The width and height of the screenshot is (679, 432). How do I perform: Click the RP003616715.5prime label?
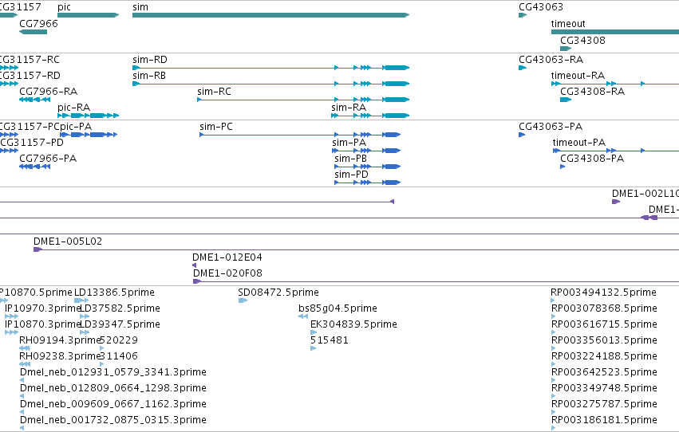click(x=604, y=324)
